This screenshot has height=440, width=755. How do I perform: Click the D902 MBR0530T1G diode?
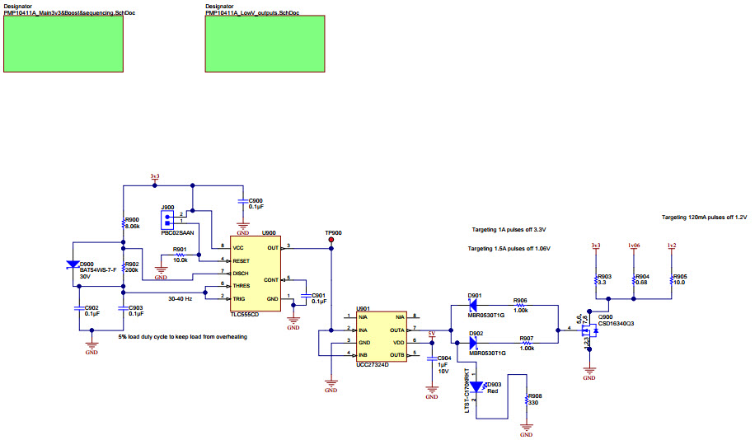point(473,341)
